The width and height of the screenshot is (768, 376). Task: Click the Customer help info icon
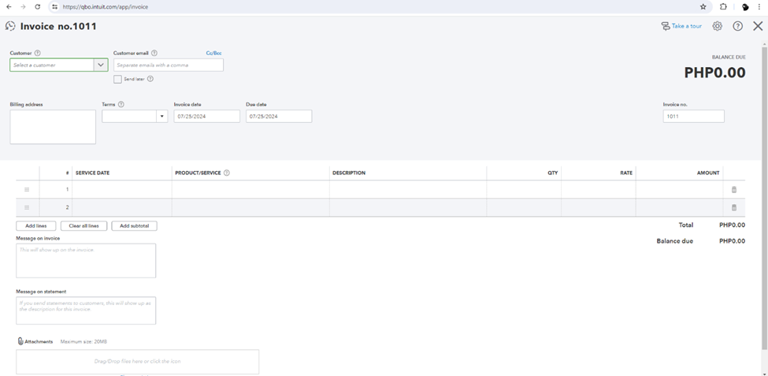38,53
